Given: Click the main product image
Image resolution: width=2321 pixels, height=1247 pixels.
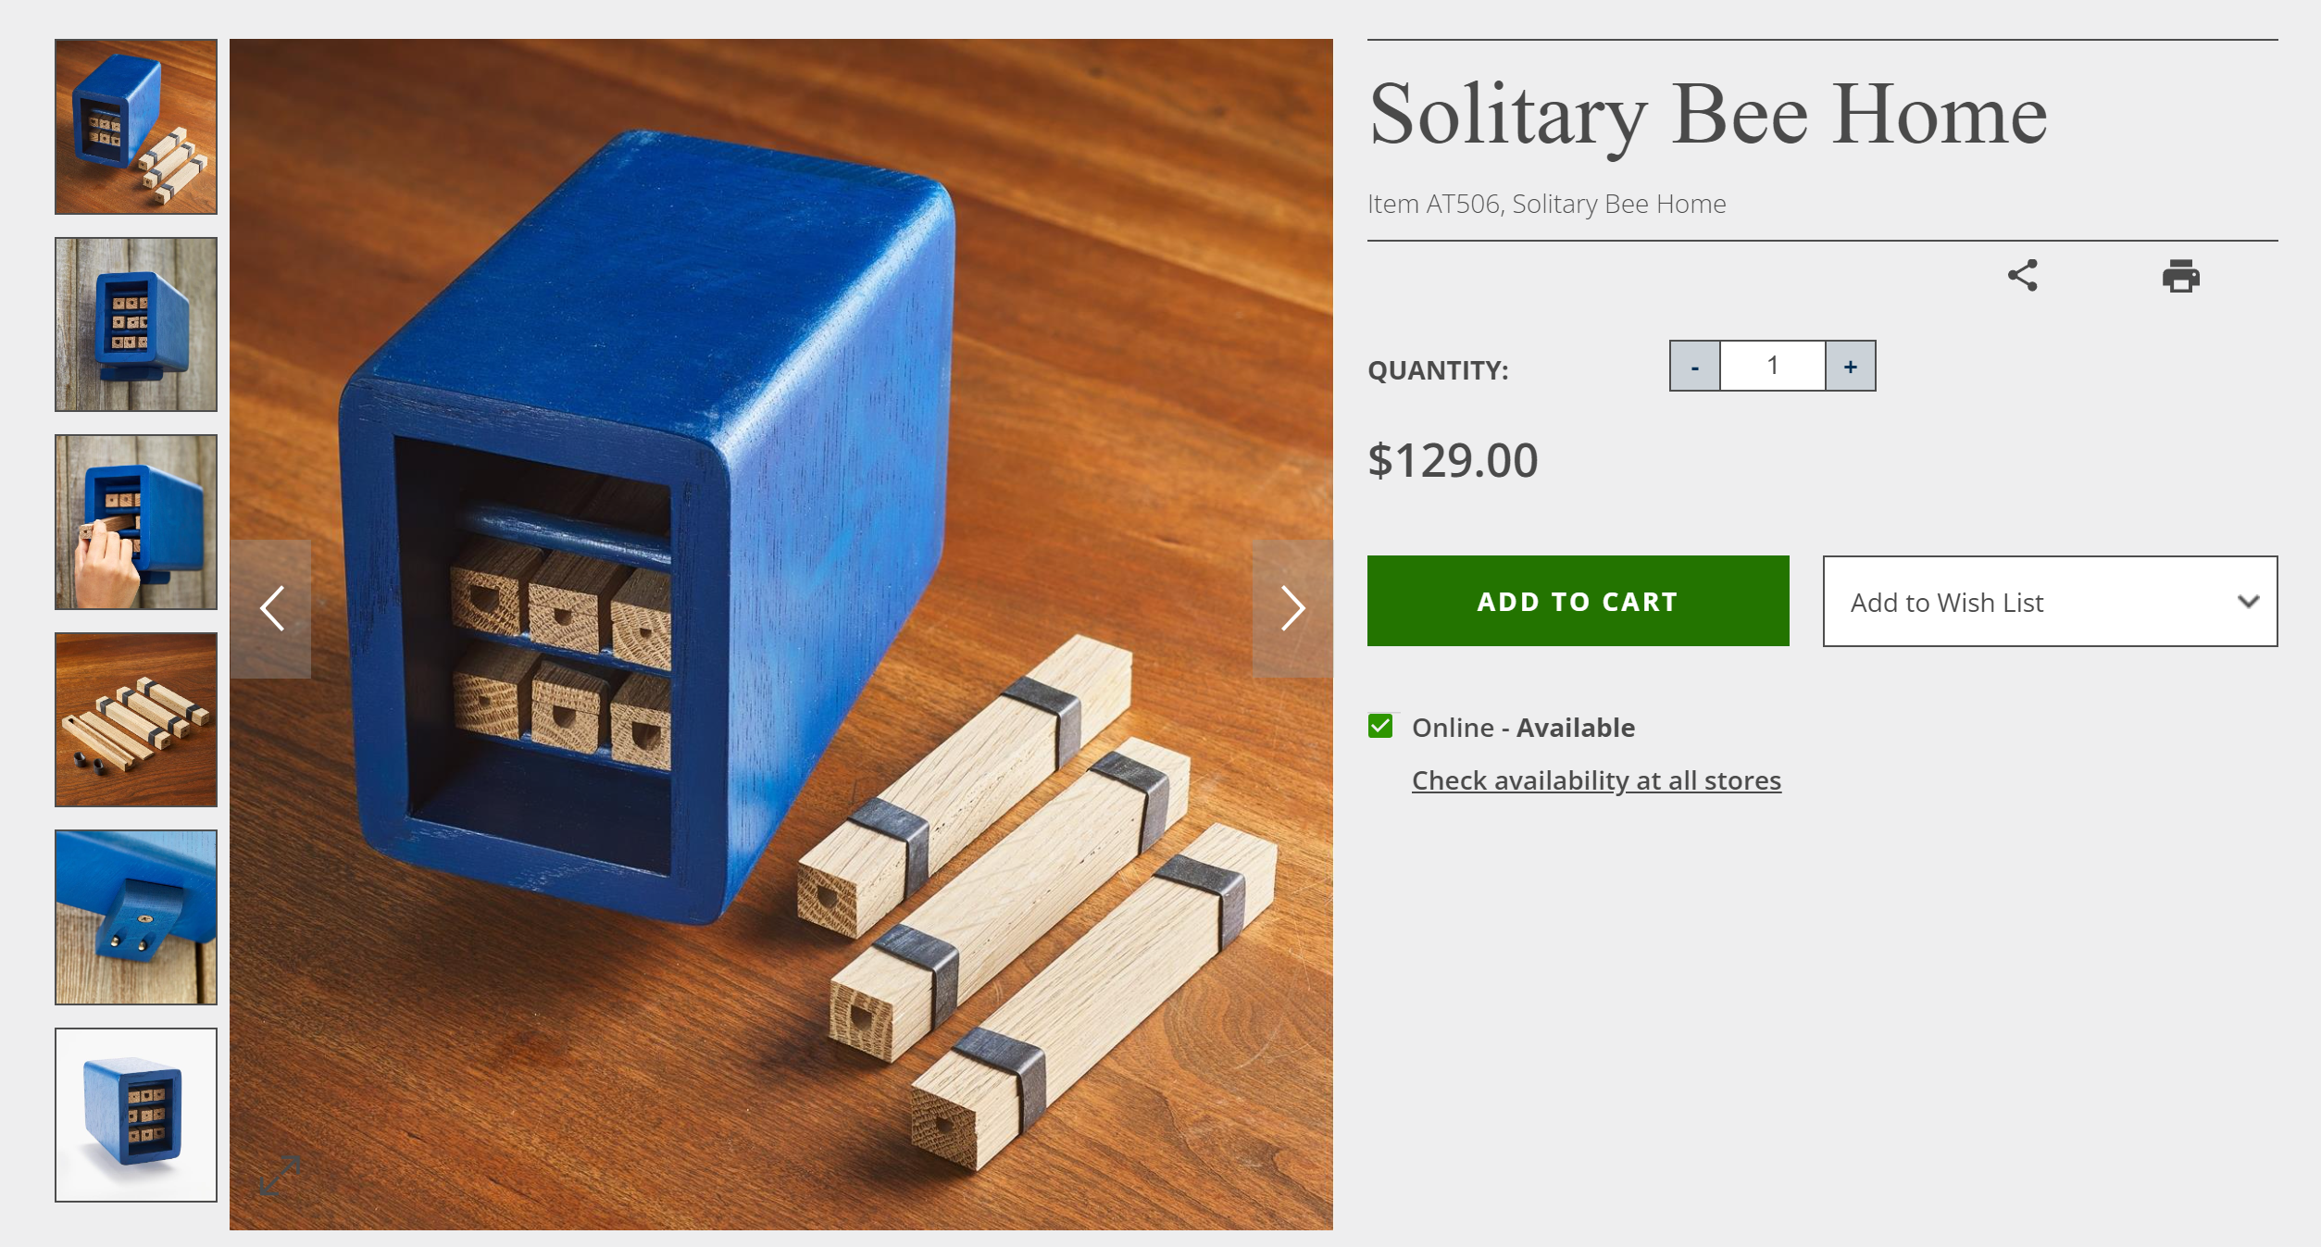Looking at the screenshot, I should 780,370.
